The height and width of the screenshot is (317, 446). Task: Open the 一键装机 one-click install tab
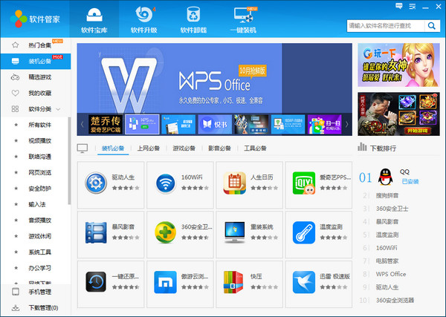point(243,19)
